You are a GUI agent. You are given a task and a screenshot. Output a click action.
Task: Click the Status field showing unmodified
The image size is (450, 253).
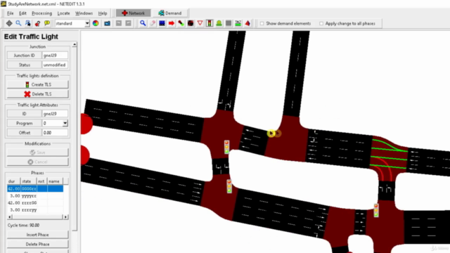tap(55, 65)
